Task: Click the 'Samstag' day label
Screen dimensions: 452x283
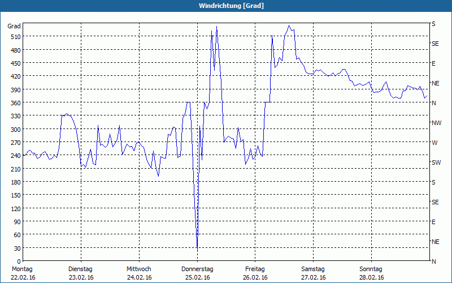Action: [313, 269]
